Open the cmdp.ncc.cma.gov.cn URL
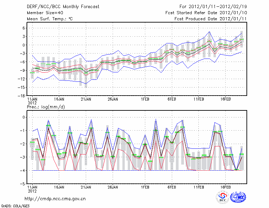269x208 pixels. tap(55, 199)
